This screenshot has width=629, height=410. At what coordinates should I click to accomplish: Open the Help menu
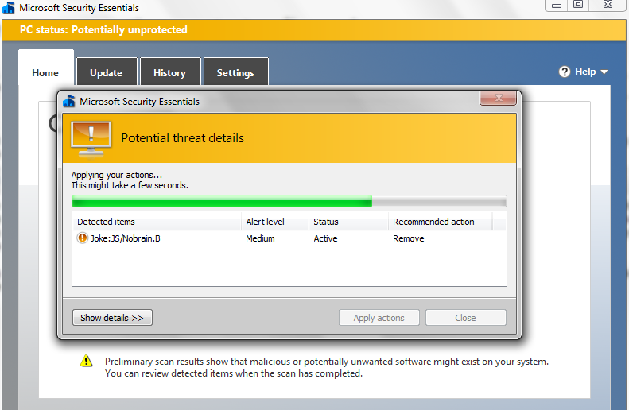(583, 72)
